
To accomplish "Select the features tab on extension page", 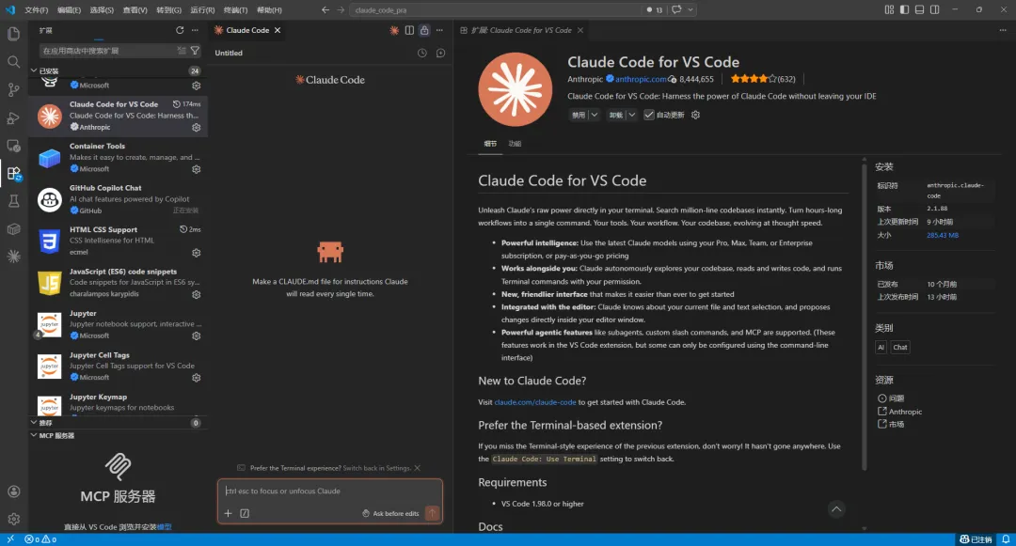I will tap(515, 144).
